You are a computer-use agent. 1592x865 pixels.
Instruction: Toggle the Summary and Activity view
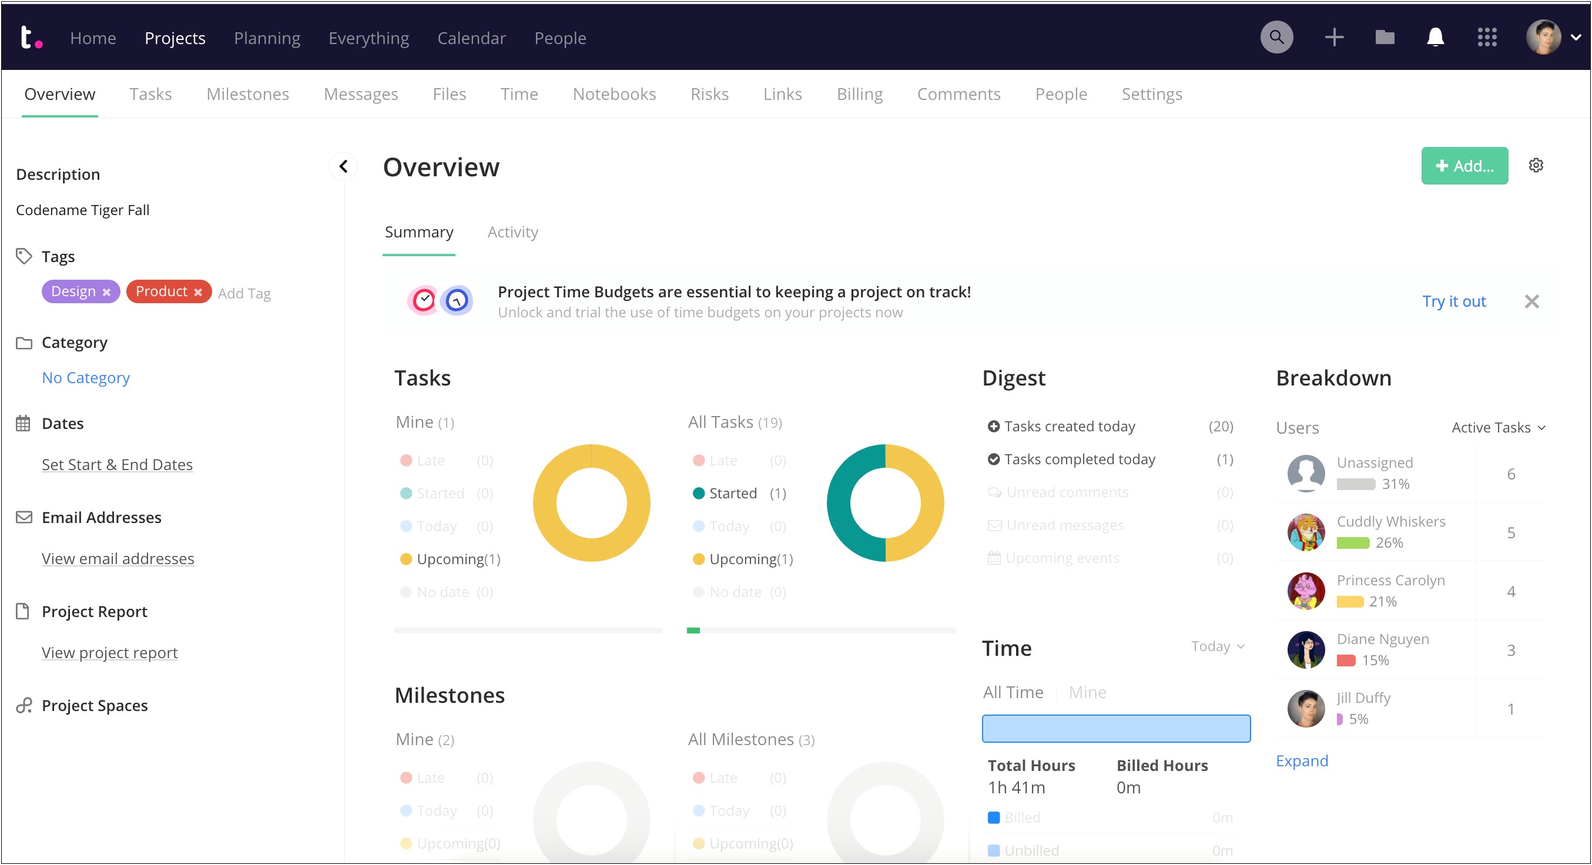pos(512,231)
